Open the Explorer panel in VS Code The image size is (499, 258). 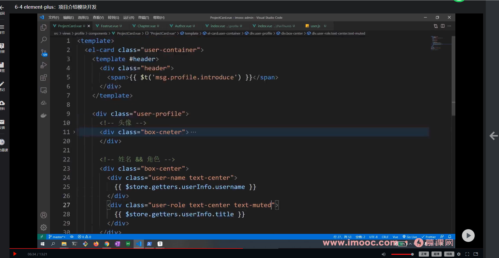click(x=44, y=27)
